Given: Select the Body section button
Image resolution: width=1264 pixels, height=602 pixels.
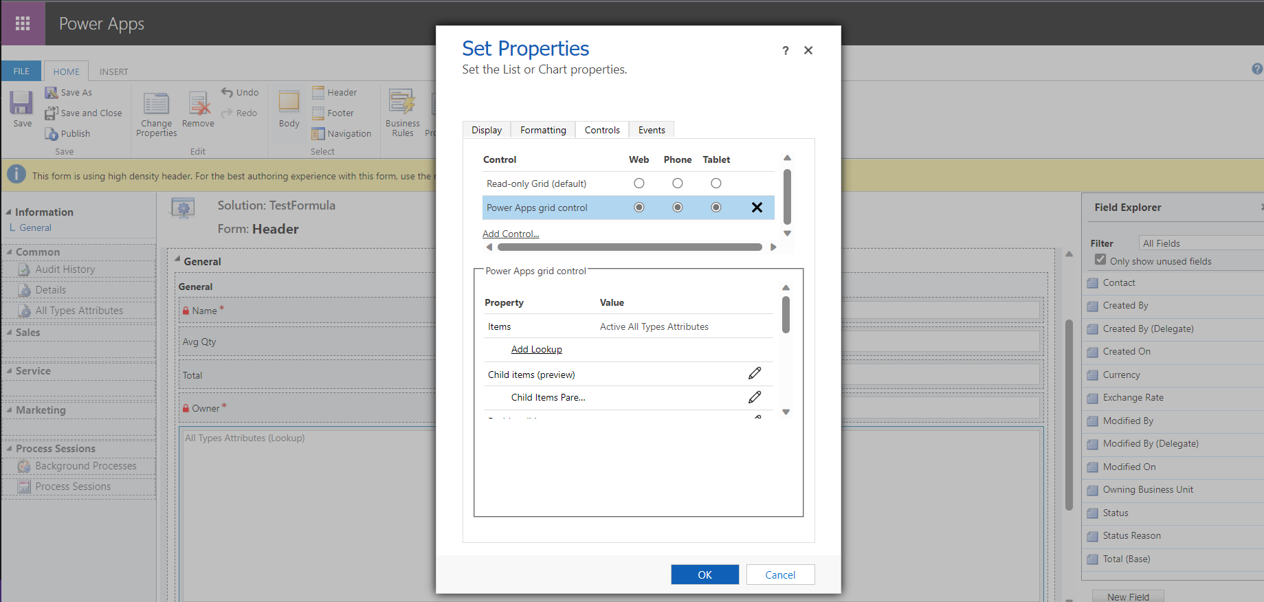Looking at the screenshot, I should (289, 110).
